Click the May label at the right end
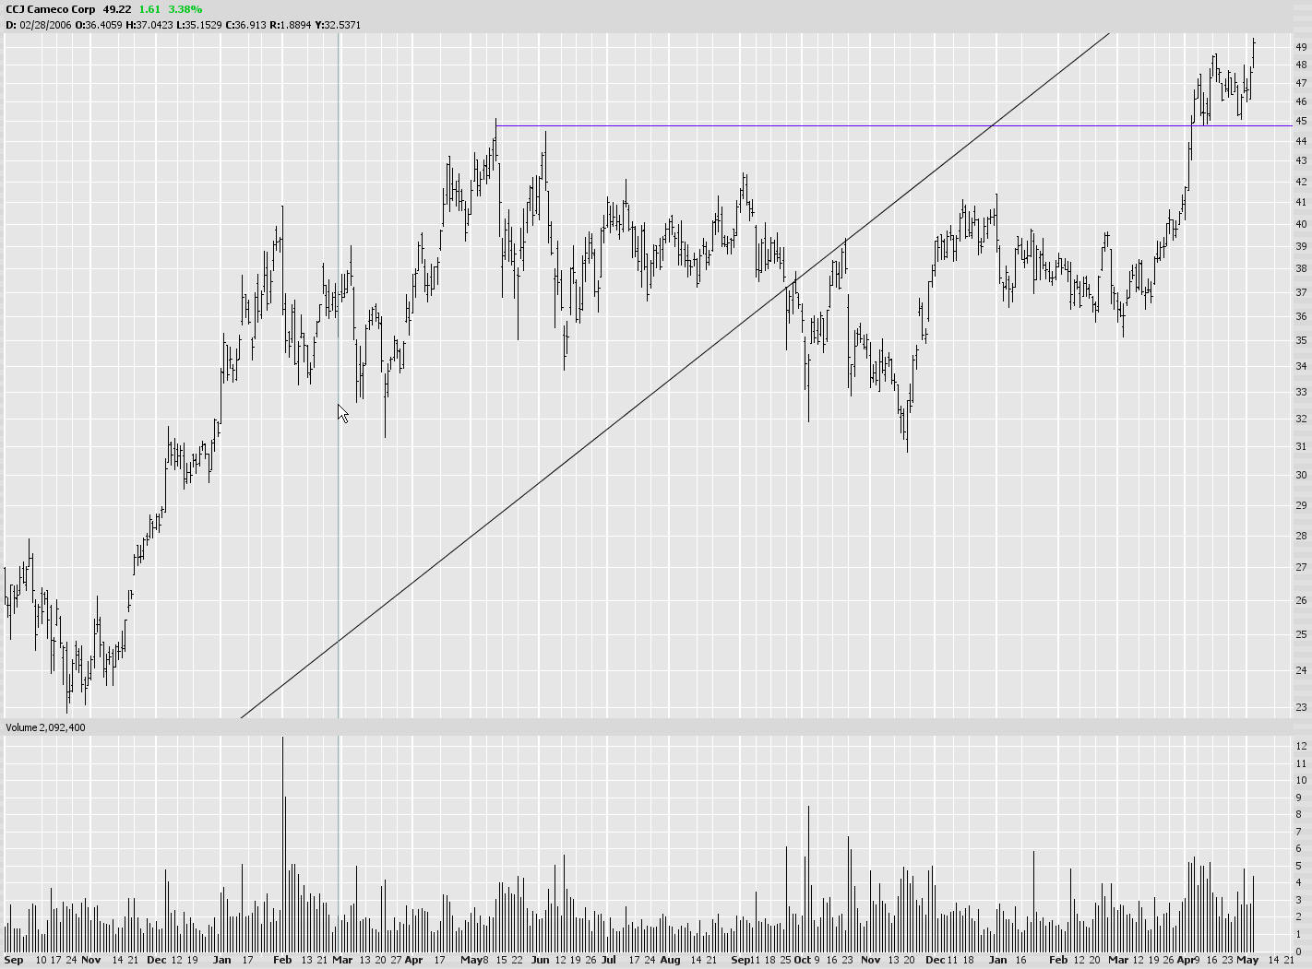This screenshot has width=1312, height=969. (x=1248, y=960)
